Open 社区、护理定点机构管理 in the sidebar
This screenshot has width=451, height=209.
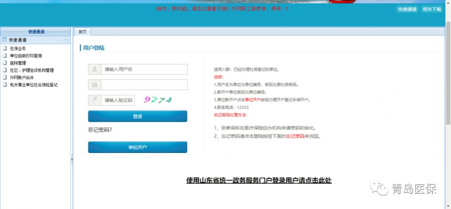coord(32,70)
